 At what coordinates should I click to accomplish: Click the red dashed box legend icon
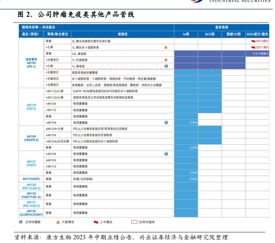pyautogui.click(x=134, y=222)
